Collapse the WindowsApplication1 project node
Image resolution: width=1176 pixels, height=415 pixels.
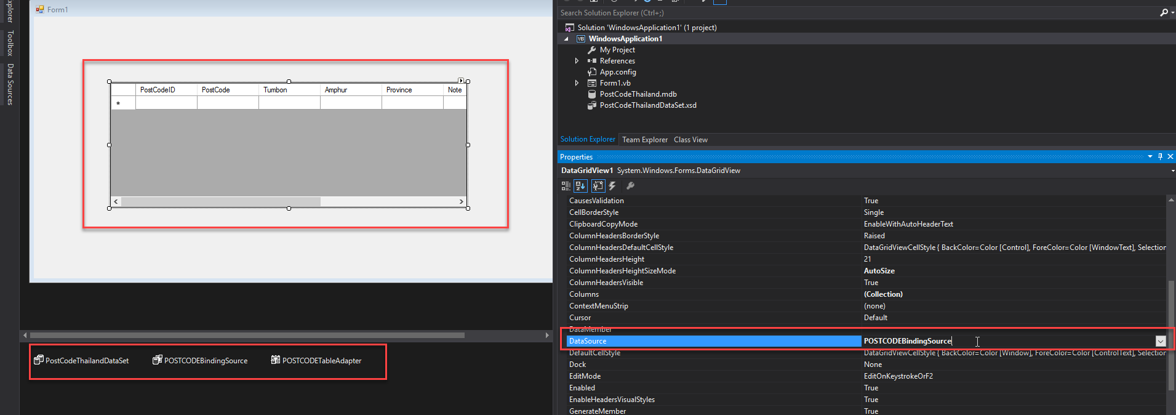pos(566,39)
